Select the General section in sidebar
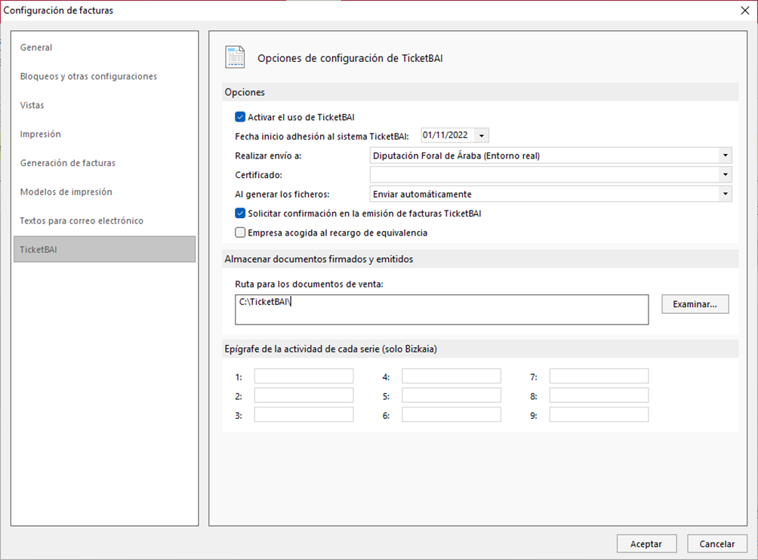 104,48
